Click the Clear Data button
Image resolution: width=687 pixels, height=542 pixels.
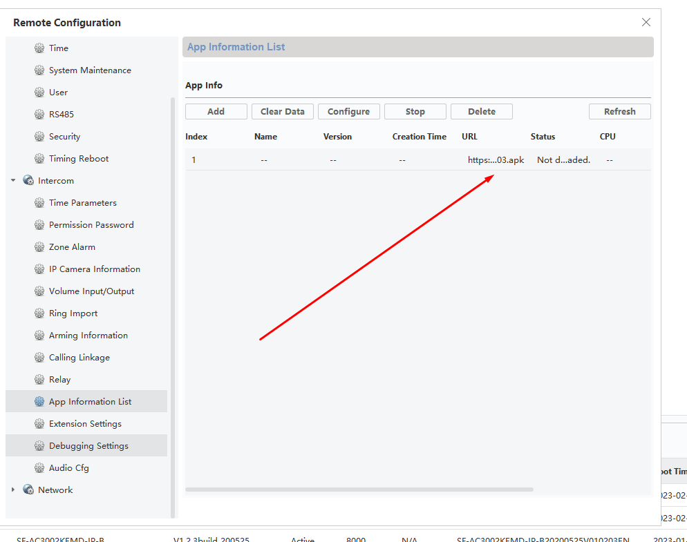[x=283, y=112]
